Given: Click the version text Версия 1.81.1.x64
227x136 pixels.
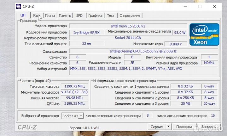Looking at the screenshot, I should 84,128.
